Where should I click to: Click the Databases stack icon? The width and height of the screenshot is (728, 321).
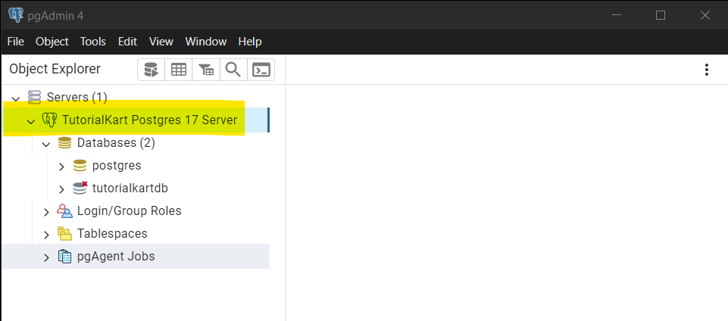click(64, 143)
